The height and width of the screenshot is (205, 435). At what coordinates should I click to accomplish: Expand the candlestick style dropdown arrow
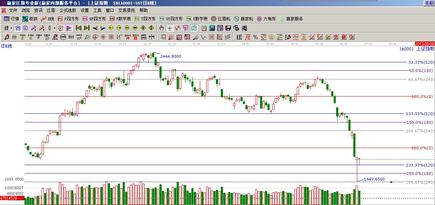coord(54,28)
